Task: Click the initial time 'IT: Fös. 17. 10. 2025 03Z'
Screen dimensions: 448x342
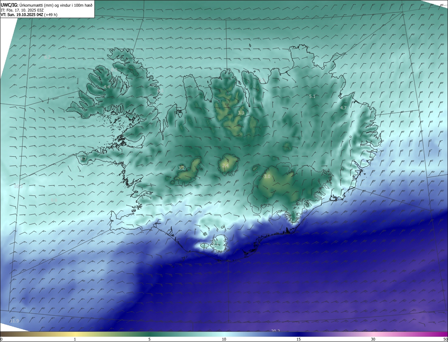Action: (22, 10)
